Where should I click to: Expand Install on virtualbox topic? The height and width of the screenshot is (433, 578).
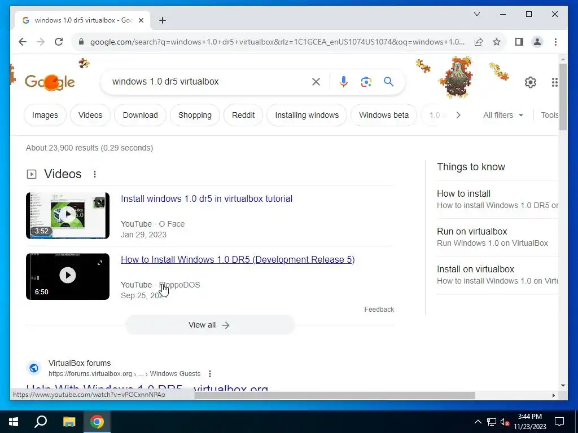(497, 275)
